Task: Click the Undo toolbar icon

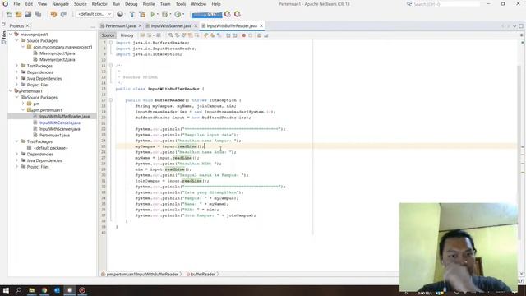Action: pos(53,15)
